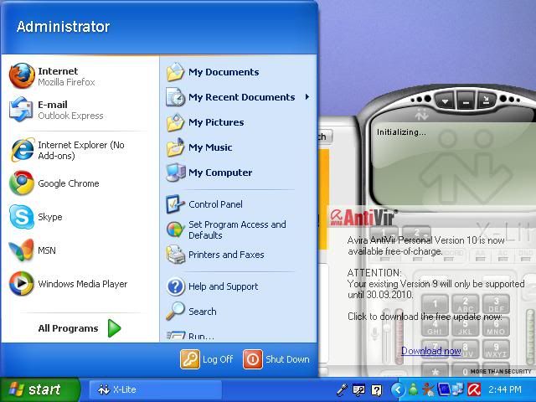536x402 pixels.
Task: Click the Log Off button
Action: (x=207, y=359)
